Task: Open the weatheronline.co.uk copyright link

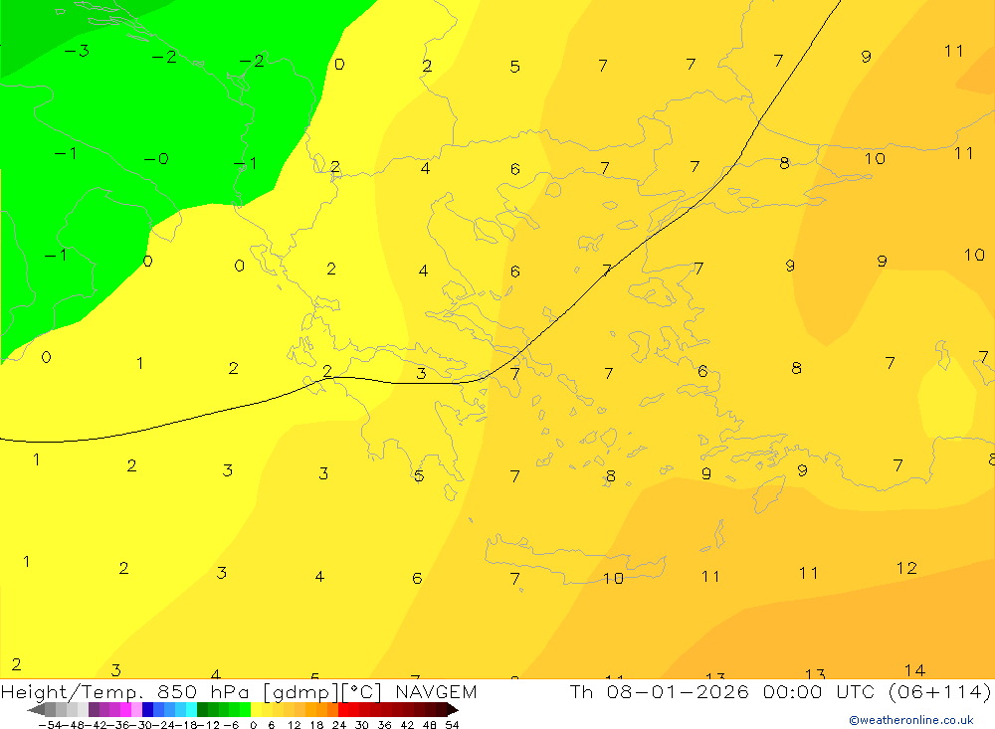Action: click(x=911, y=720)
